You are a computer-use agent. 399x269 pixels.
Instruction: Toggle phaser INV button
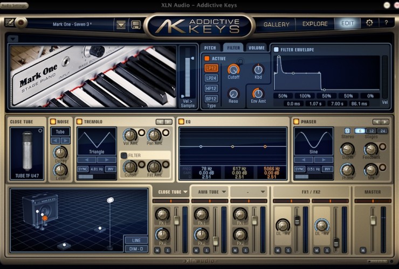[x=327, y=169]
